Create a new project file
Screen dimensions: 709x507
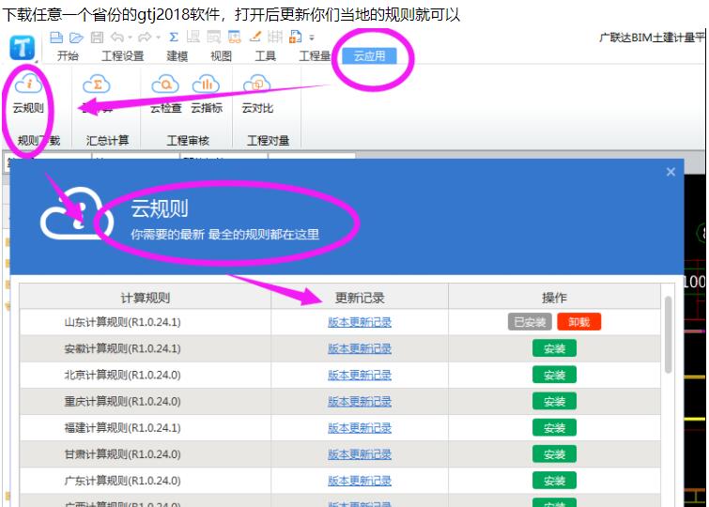56,38
